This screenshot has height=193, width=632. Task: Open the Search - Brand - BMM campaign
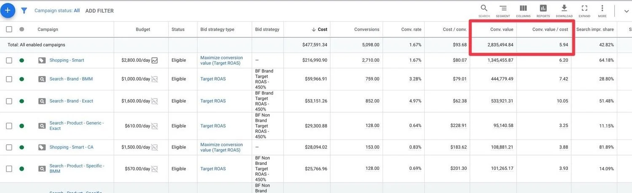click(71, 79)
